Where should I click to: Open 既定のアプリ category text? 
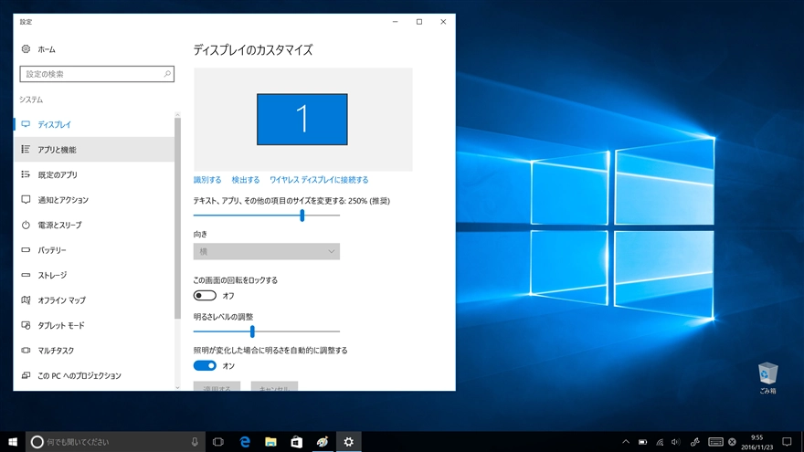tap(58, 174)
